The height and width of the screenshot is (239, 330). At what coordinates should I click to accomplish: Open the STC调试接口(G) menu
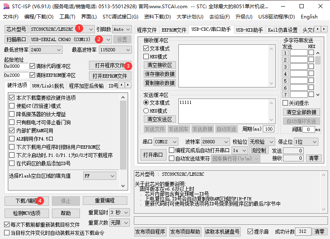(120, 17)
